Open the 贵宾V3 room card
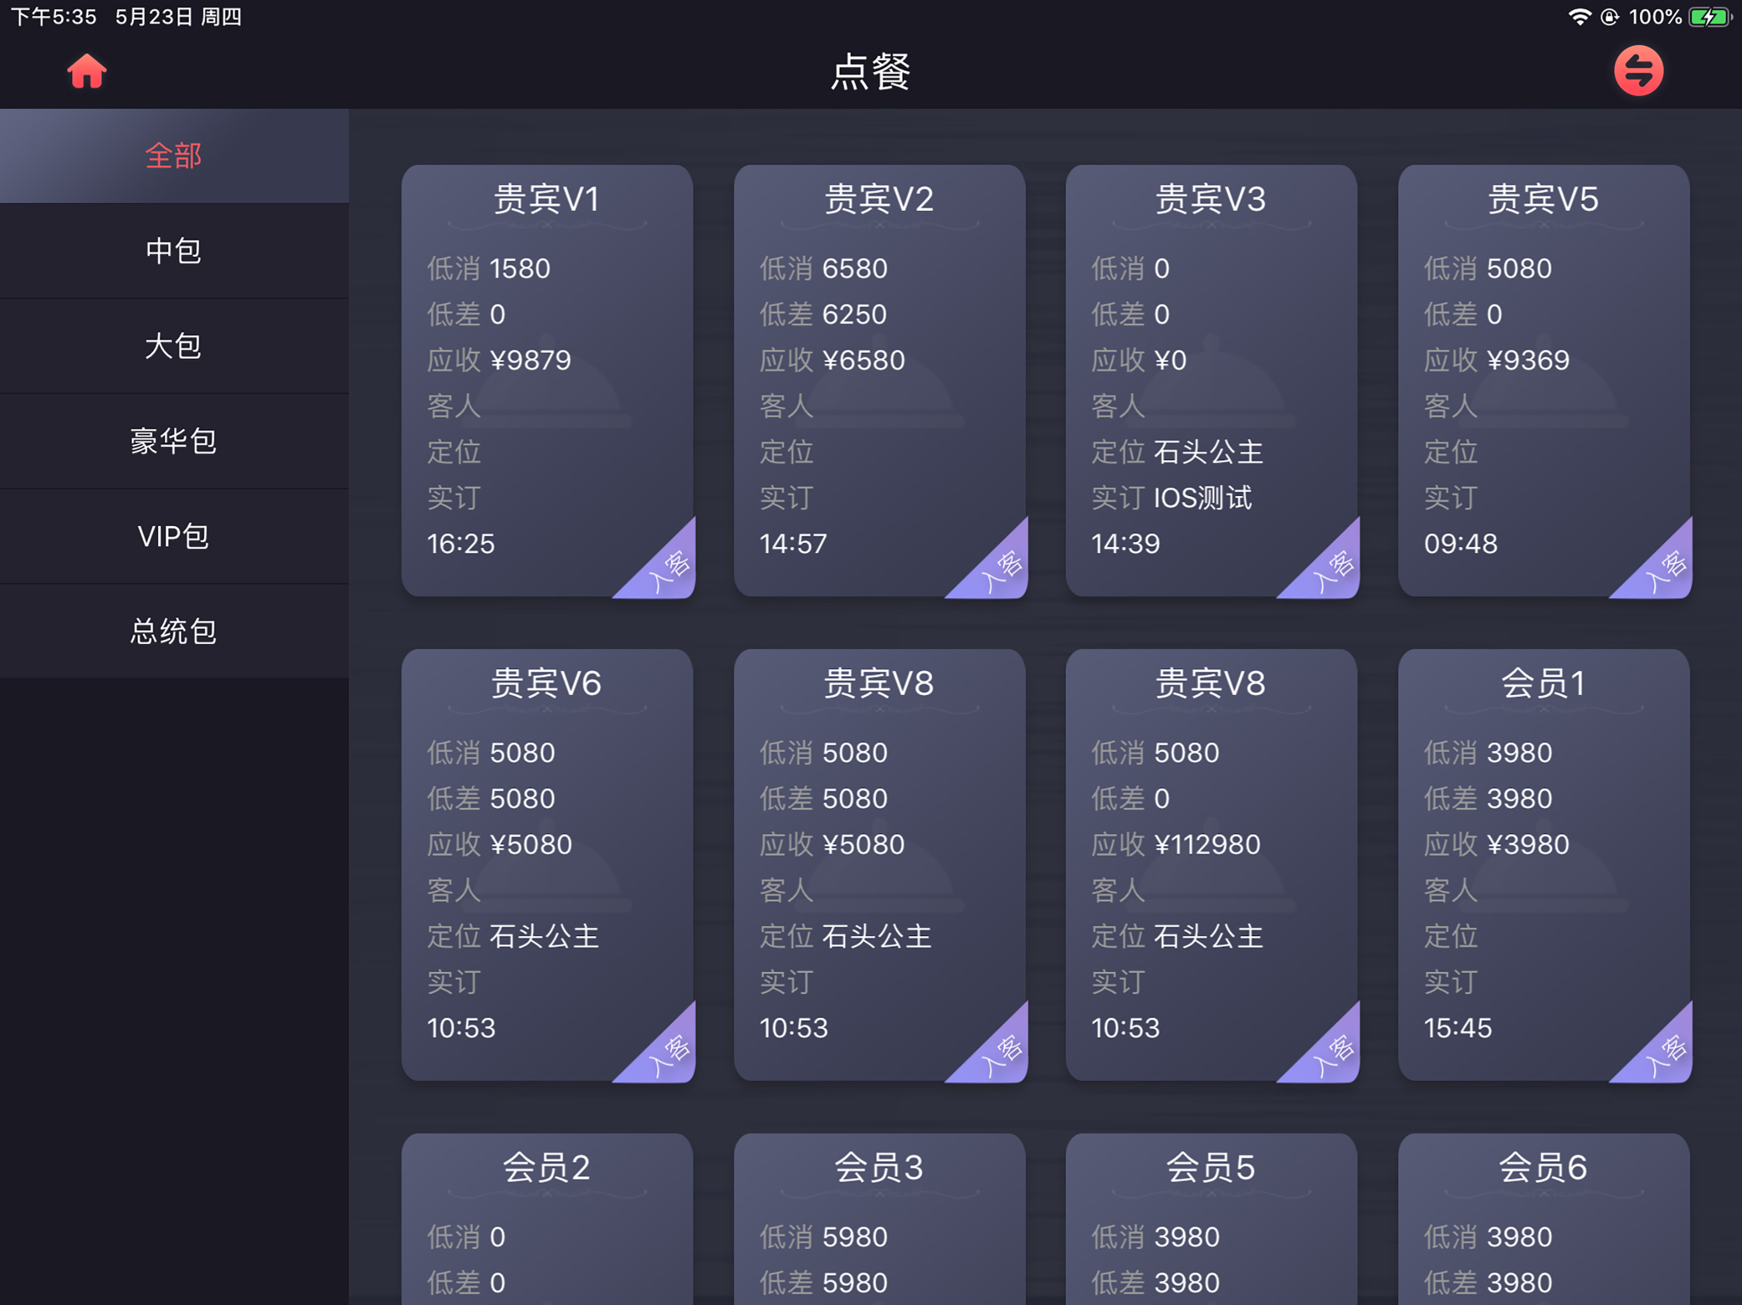This screenshot has width=1742, height=1305. 1211,381
